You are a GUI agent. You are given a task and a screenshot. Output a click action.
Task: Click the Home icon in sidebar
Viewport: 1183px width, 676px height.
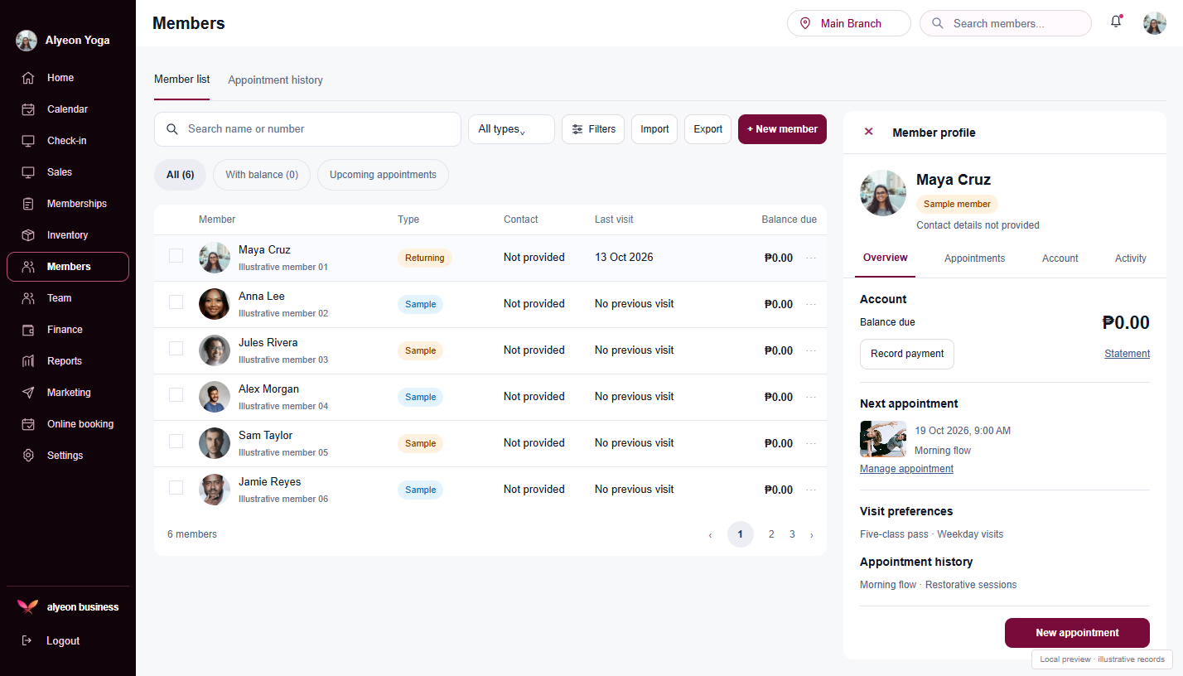[28, 78]
